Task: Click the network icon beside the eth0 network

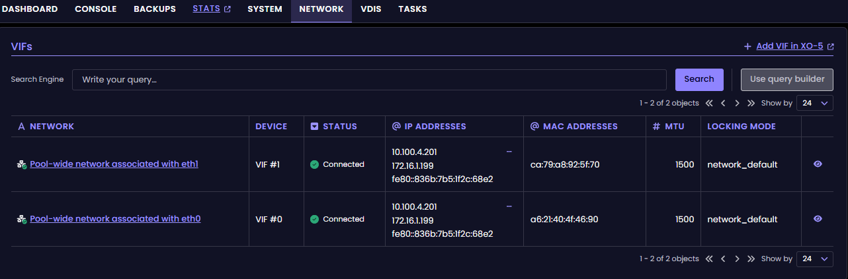Action: pyautogui.click(x=22, y=219)
